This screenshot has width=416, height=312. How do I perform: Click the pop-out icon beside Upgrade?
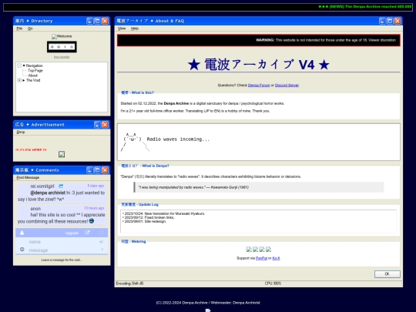[x=87, y=233]
